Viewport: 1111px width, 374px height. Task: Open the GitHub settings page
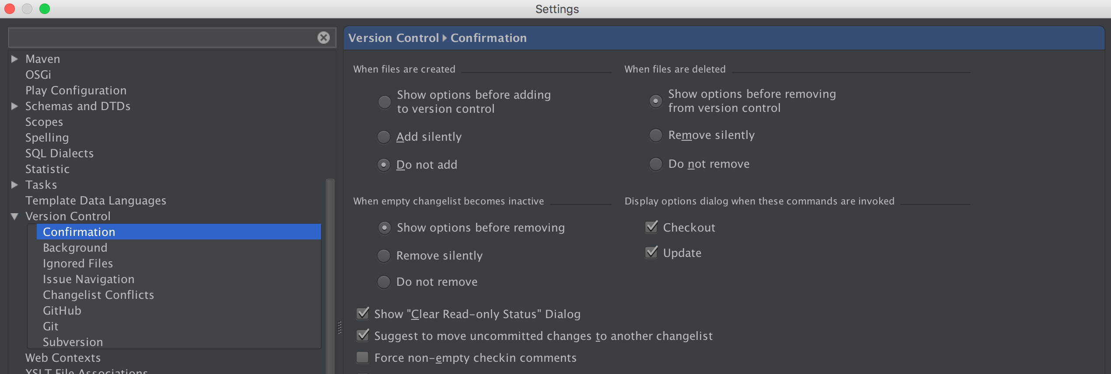pyautogui.click(x=62, y=311)
